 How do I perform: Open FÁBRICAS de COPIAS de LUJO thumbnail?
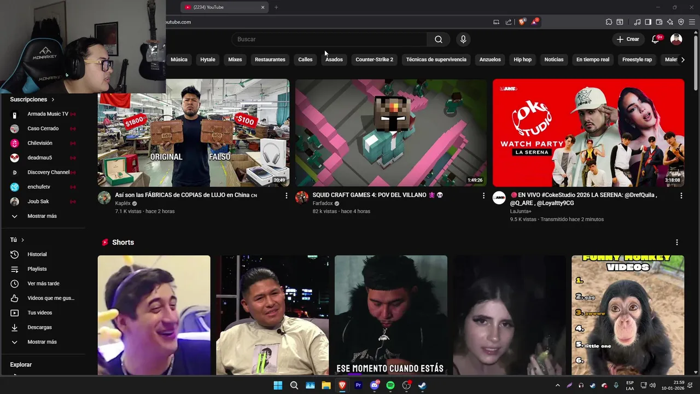coord(194,133)
